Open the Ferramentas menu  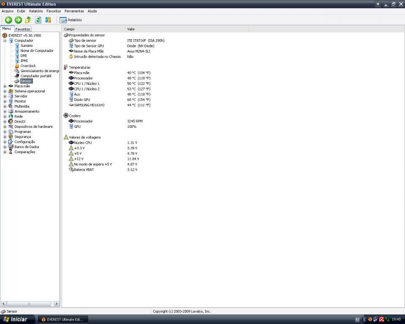74,11
